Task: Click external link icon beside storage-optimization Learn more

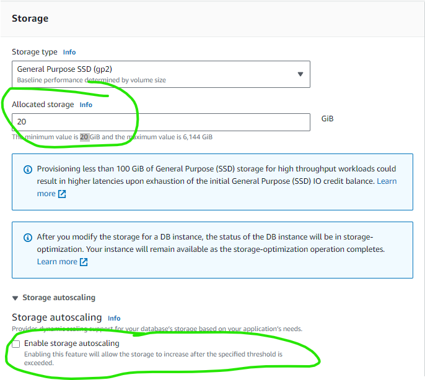Action: 84,262
